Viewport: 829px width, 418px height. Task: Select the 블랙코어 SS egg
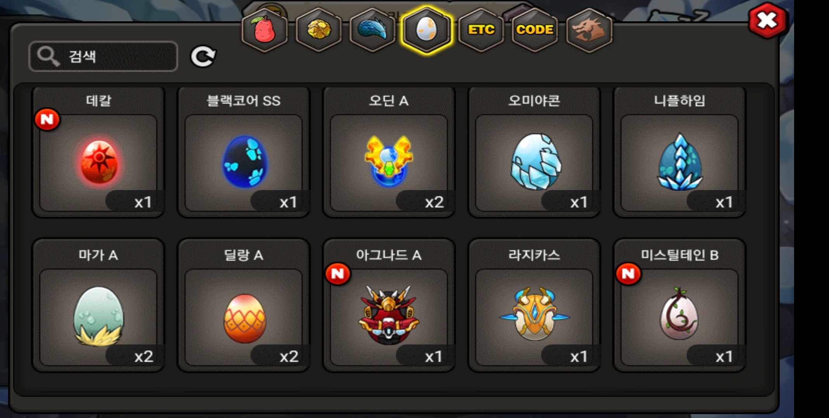click(x=244, y=152)
